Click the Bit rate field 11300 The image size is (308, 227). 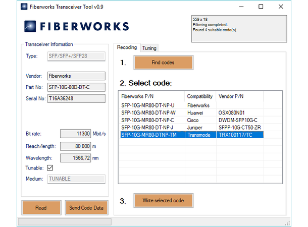(75, 134)
